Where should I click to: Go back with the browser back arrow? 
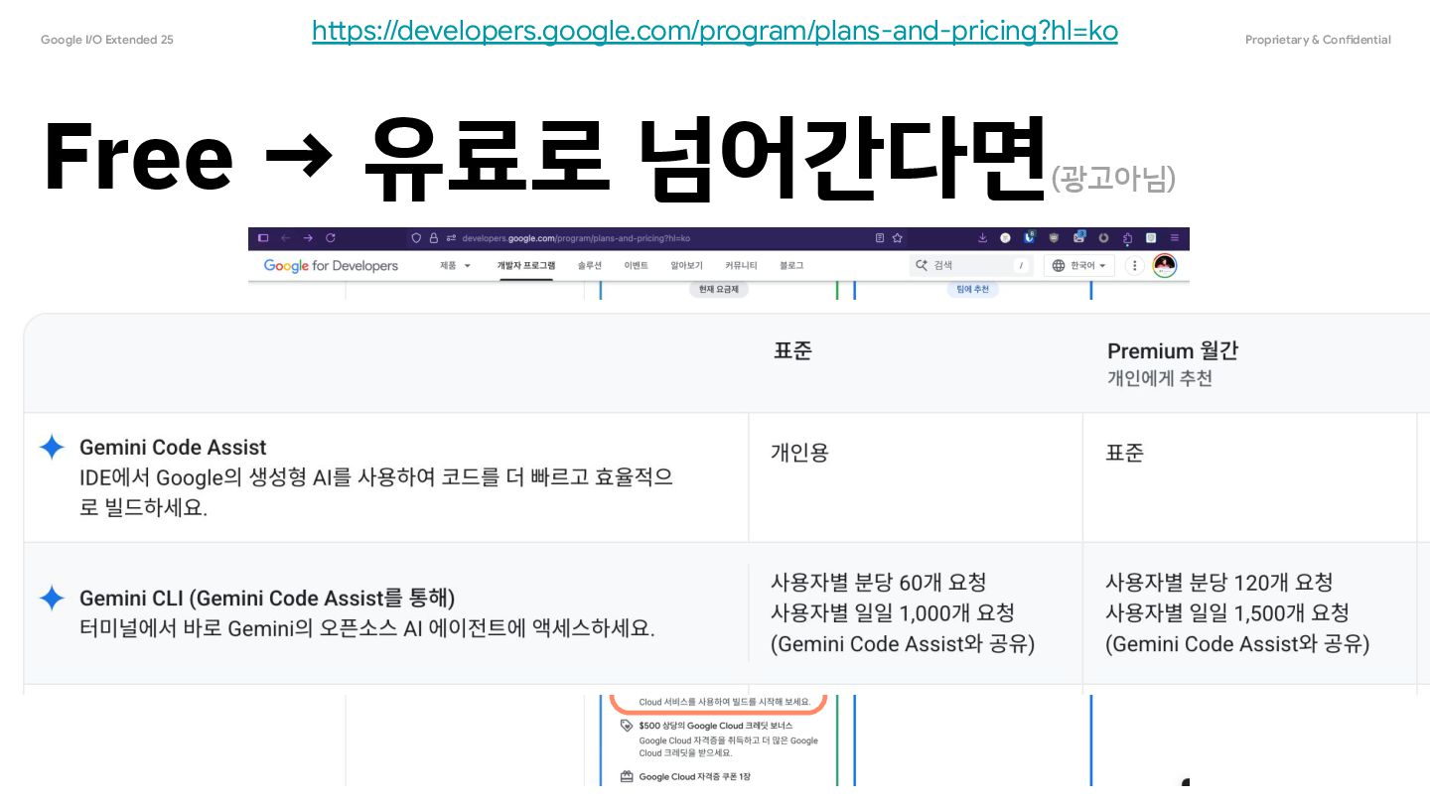285,238
